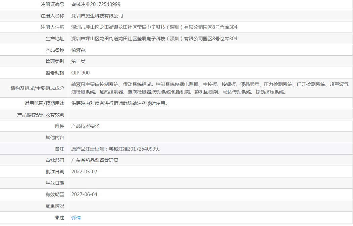Click the 其他内容 label

[x=55, y=137]
